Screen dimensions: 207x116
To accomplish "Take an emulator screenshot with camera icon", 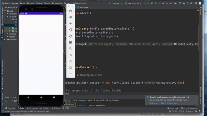I will (x=71, y=42).
